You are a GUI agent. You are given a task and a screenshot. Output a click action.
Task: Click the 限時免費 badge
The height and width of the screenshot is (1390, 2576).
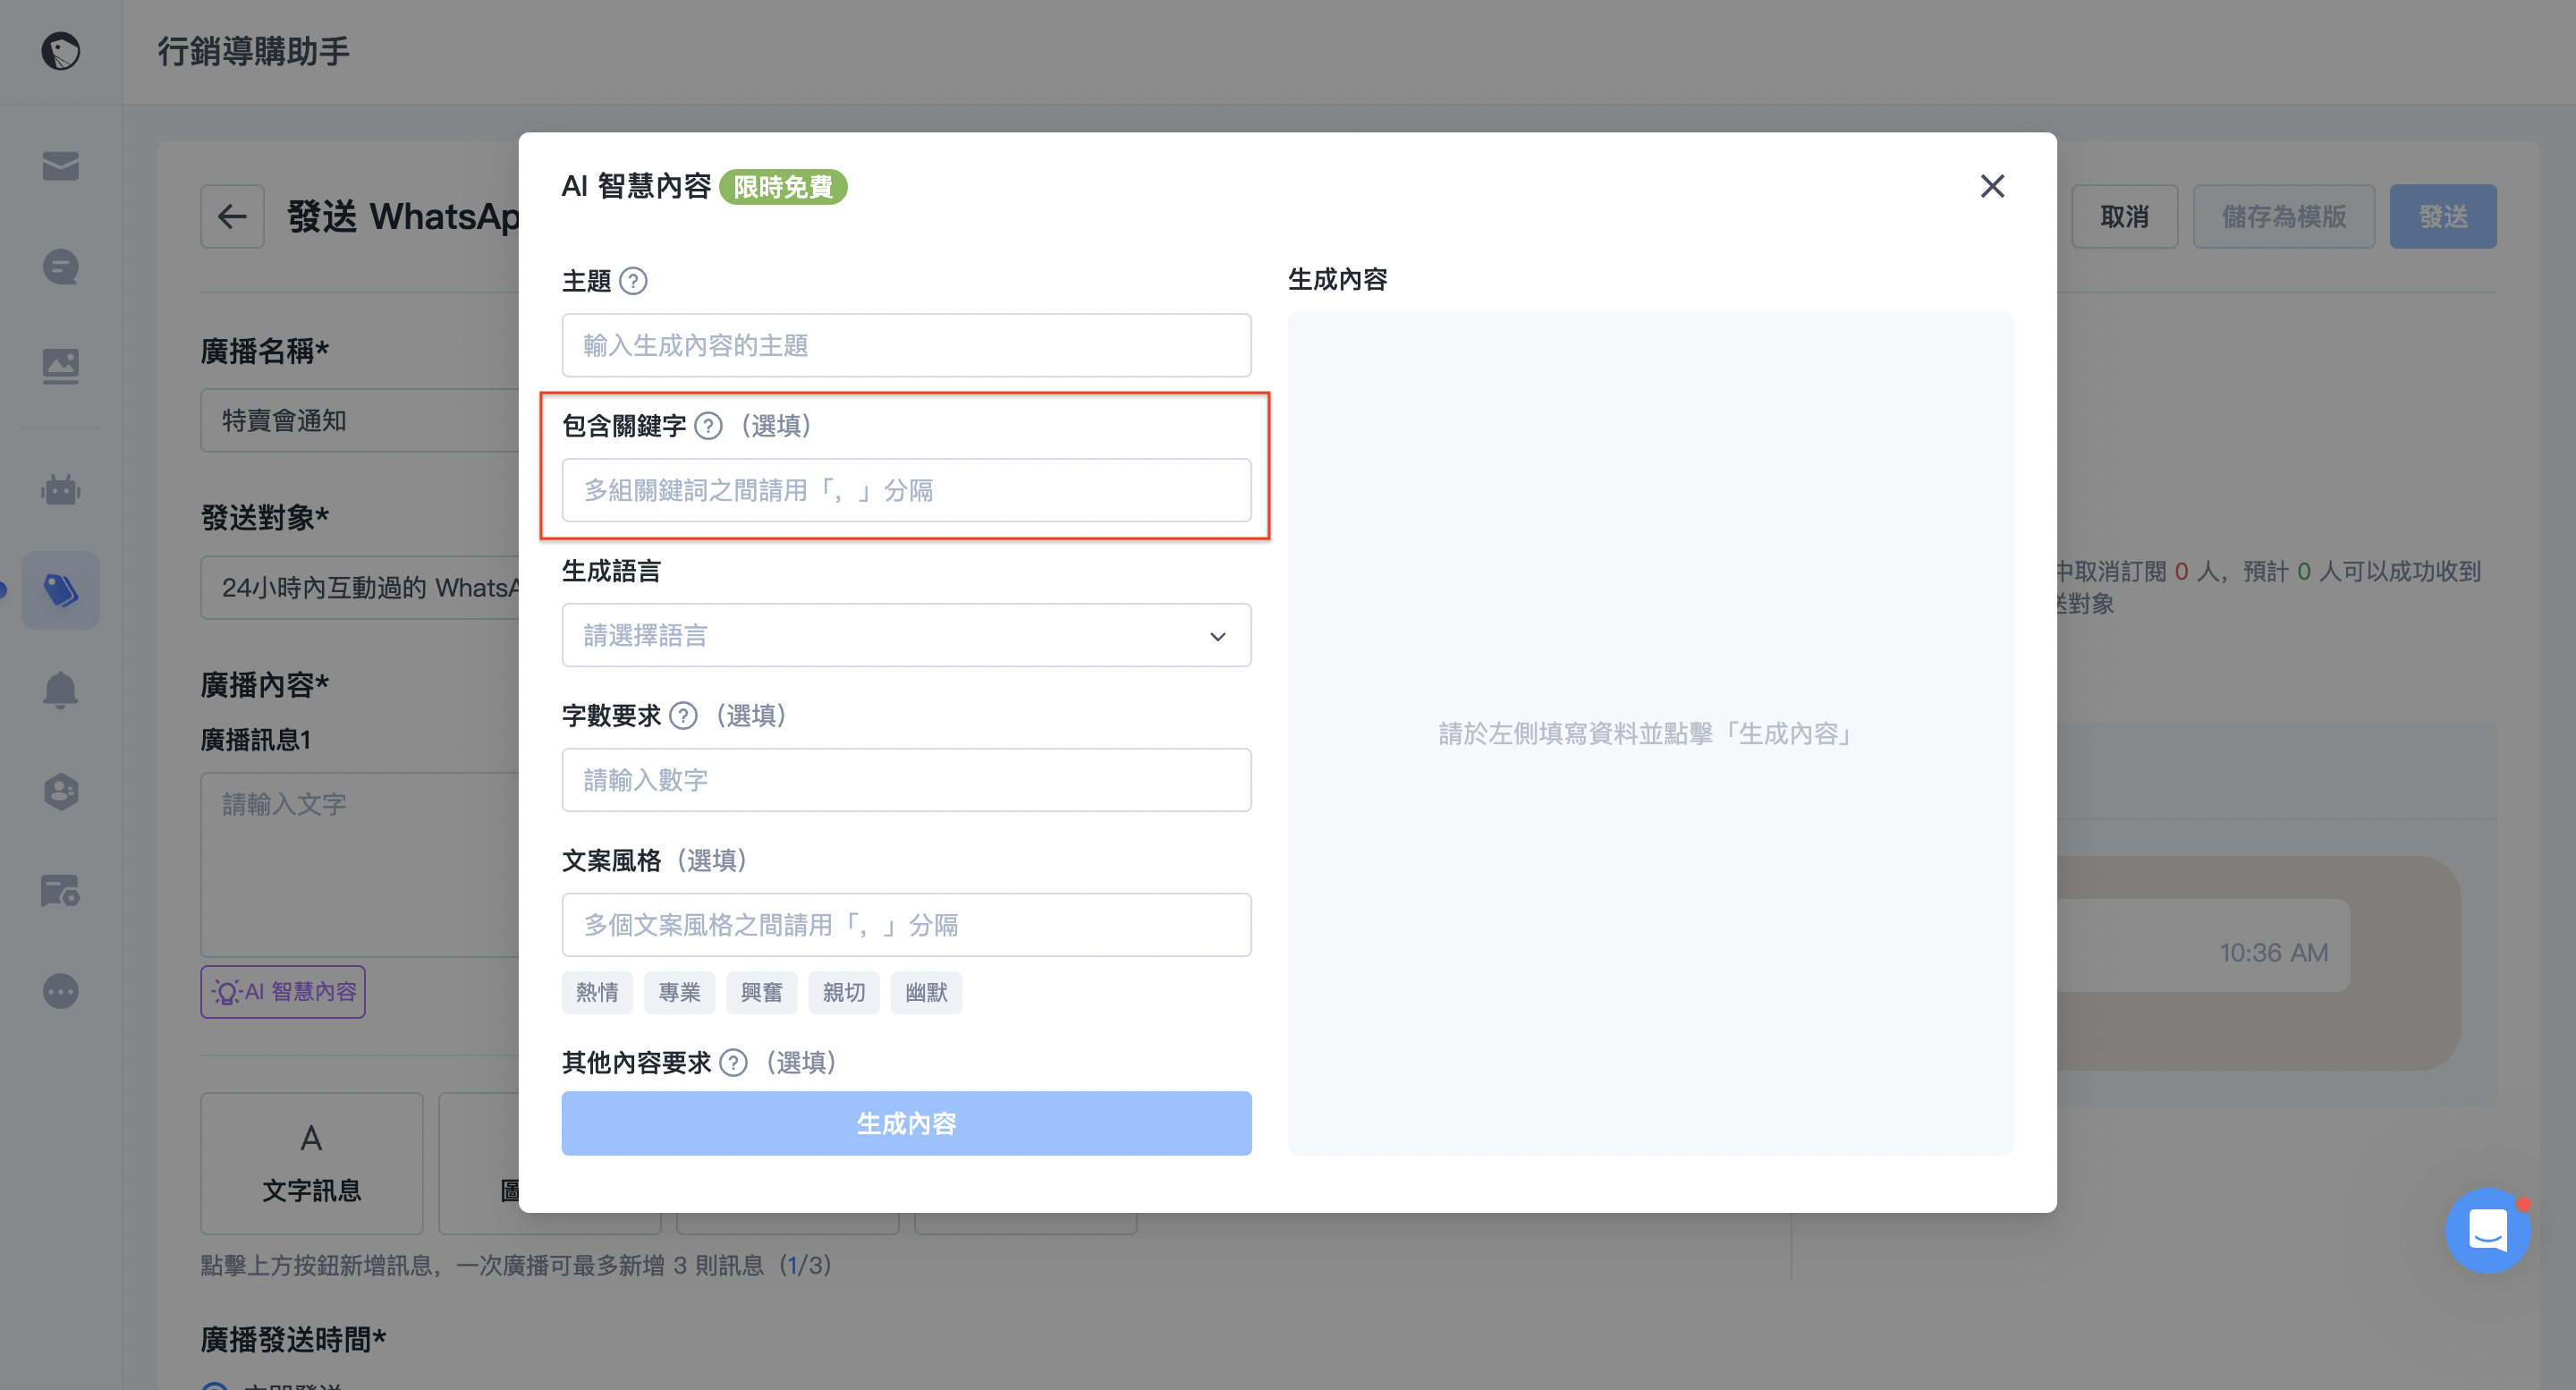tap(783, 187)
